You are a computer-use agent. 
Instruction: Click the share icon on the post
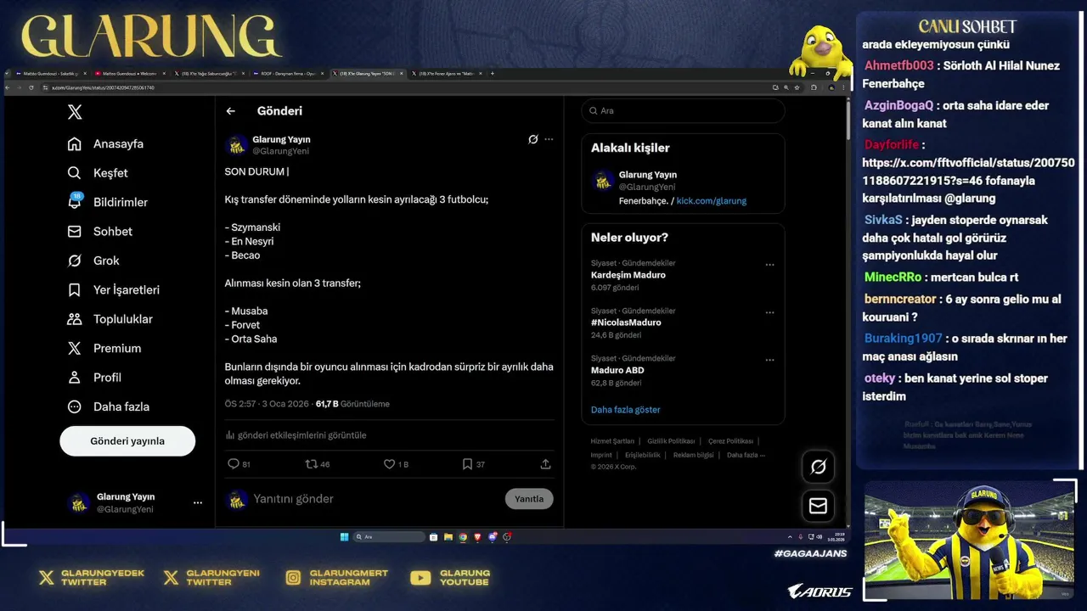point(545,464)
